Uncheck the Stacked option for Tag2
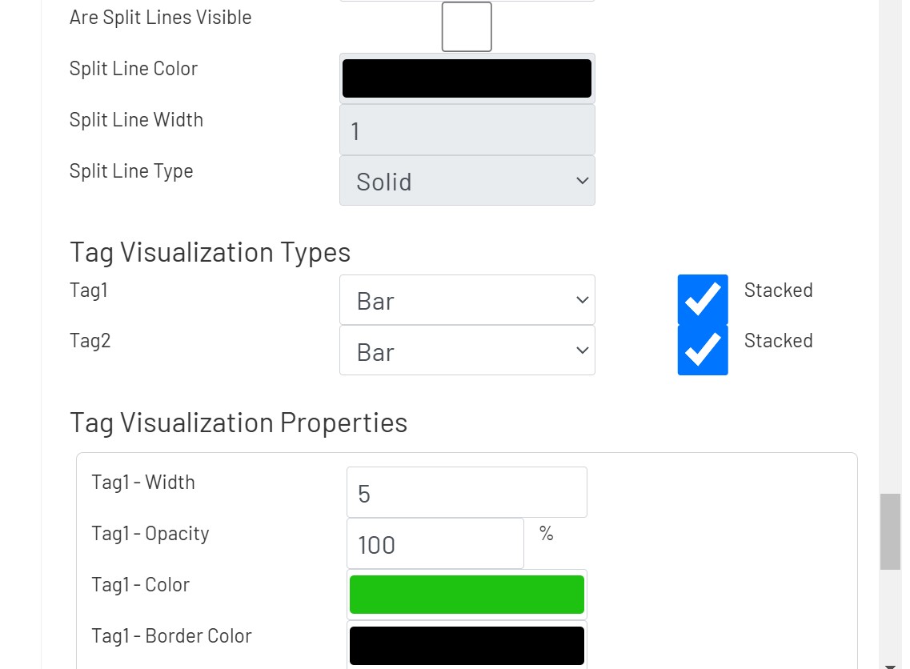The image size is (910, 669). pyautogui.click(x=702, y=350)
